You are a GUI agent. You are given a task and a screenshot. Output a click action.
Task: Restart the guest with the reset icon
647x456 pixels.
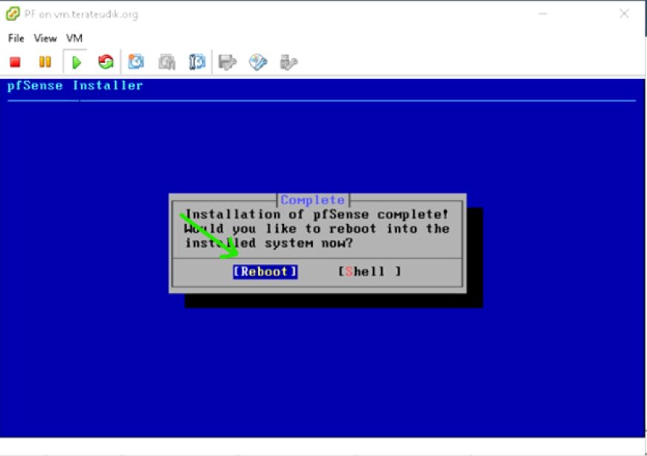point(106,62)
